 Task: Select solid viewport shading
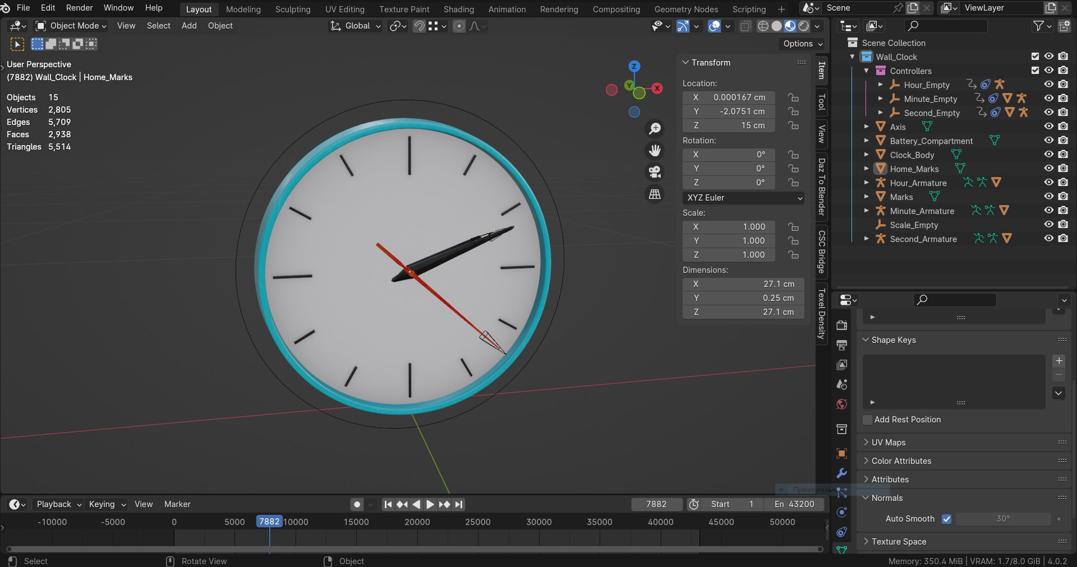[x=776, y=26]
